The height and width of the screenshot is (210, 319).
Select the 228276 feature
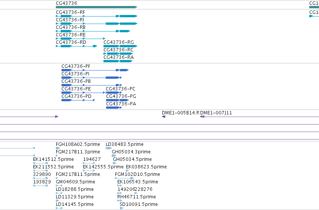tap(136, 193)
